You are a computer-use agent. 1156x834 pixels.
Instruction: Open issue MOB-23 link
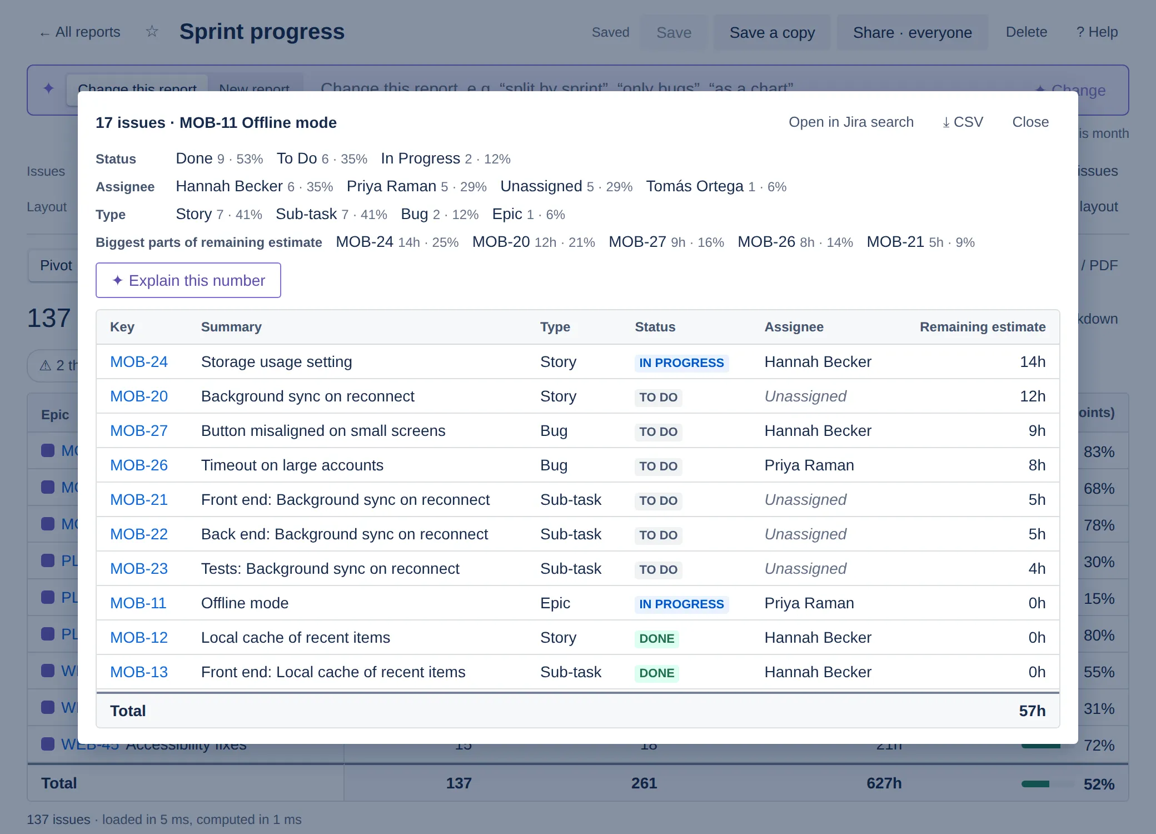[139, 569]
